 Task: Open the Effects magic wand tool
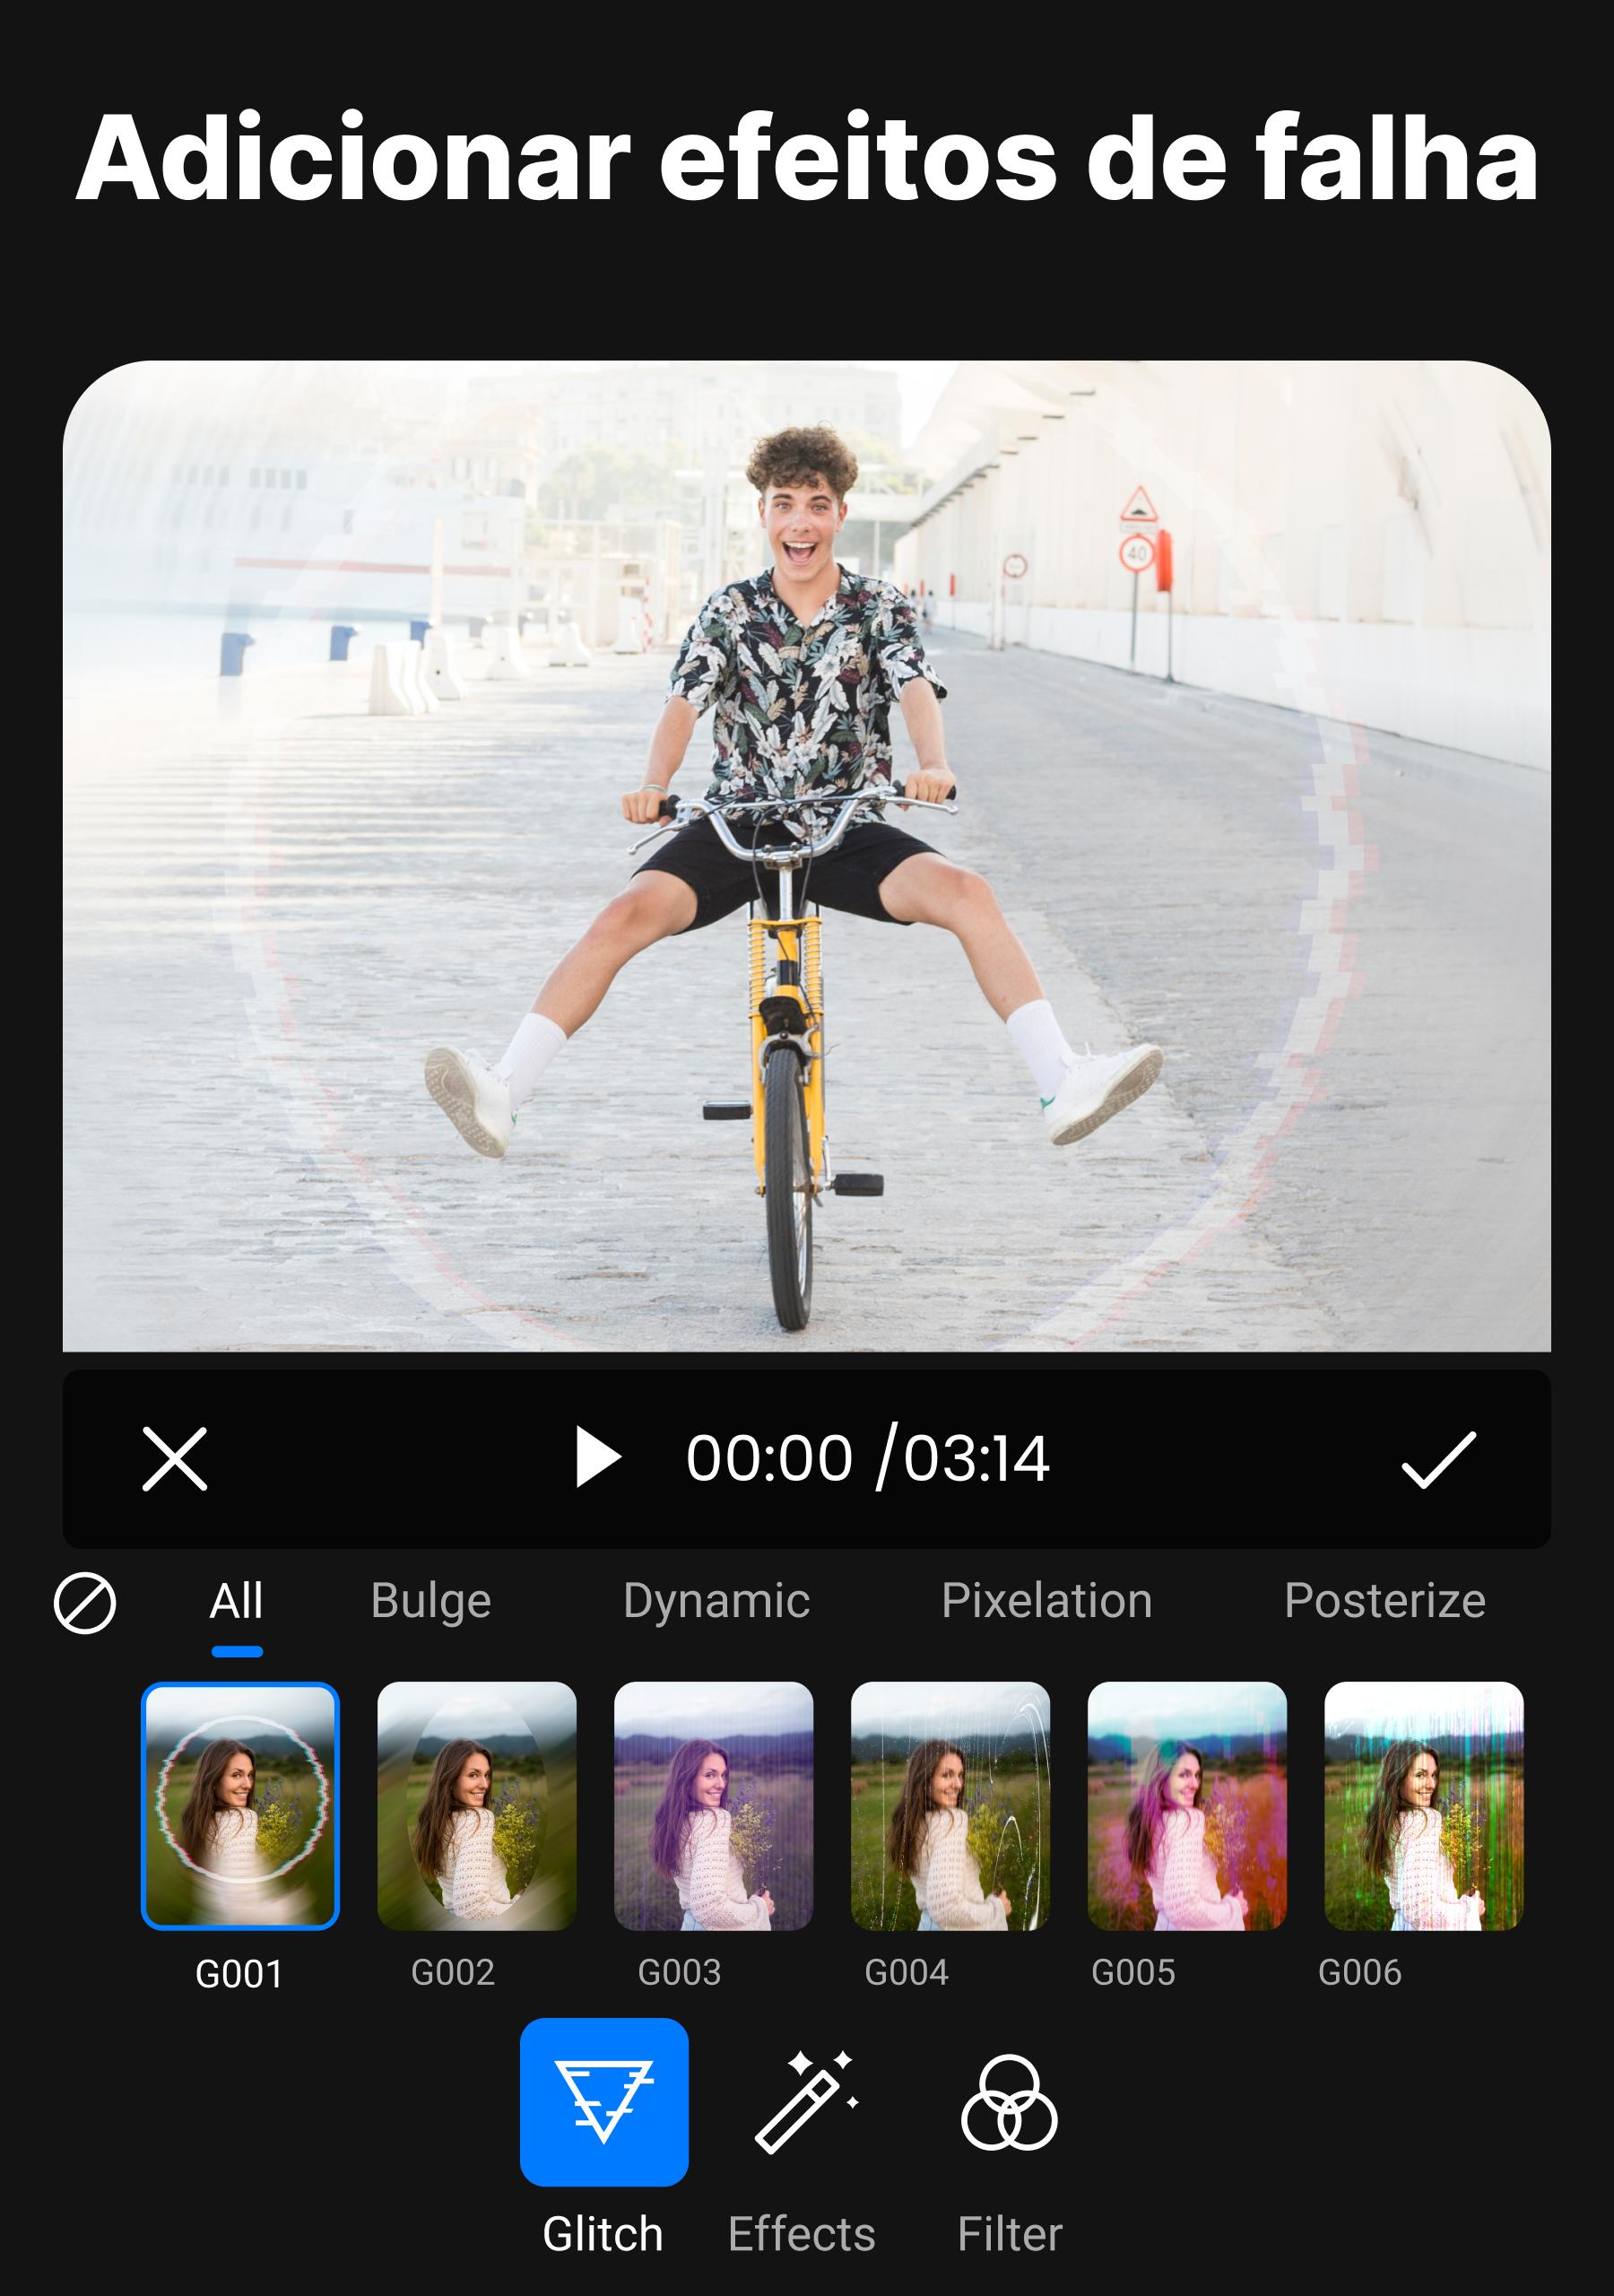click(x=806, y=2102)
